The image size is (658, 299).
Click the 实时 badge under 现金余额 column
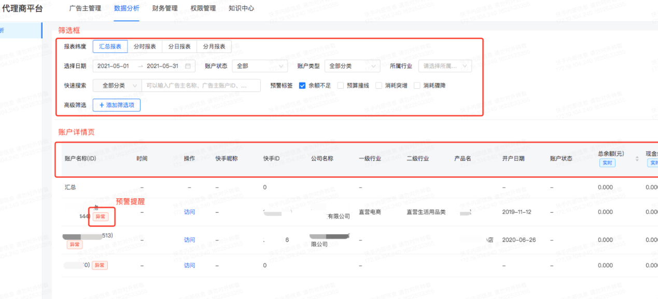tap(654, 163)
